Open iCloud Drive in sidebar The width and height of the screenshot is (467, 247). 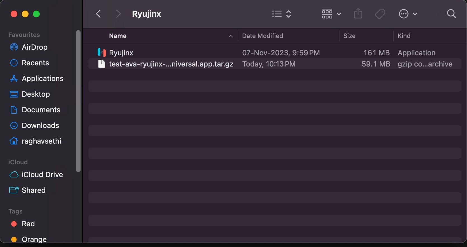click(42, 175)
